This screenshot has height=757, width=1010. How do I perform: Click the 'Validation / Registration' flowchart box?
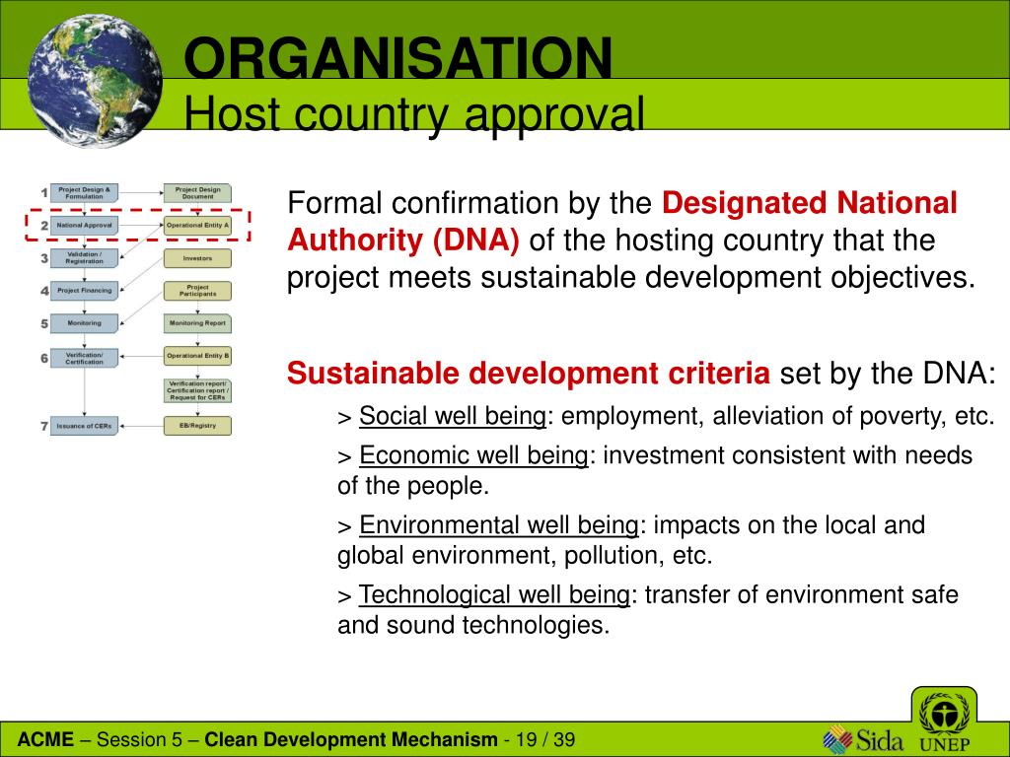(x=85, y=258)
